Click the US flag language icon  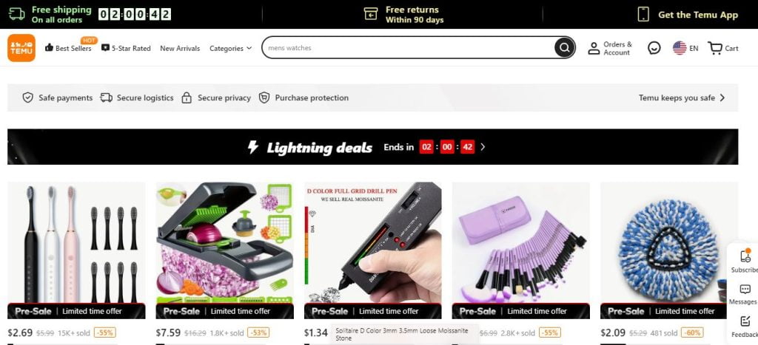(x=680, y=48)
